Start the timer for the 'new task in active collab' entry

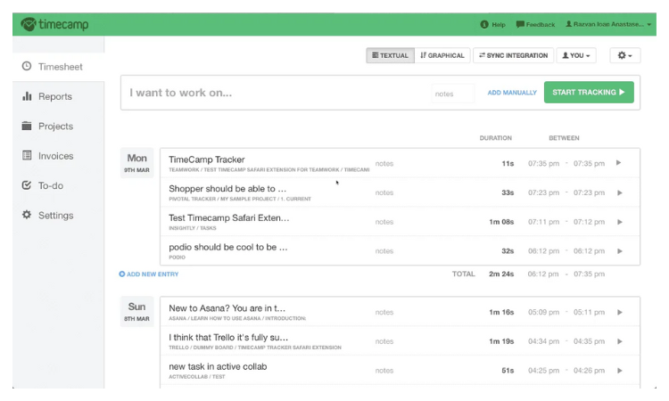(x=620, y=371)
